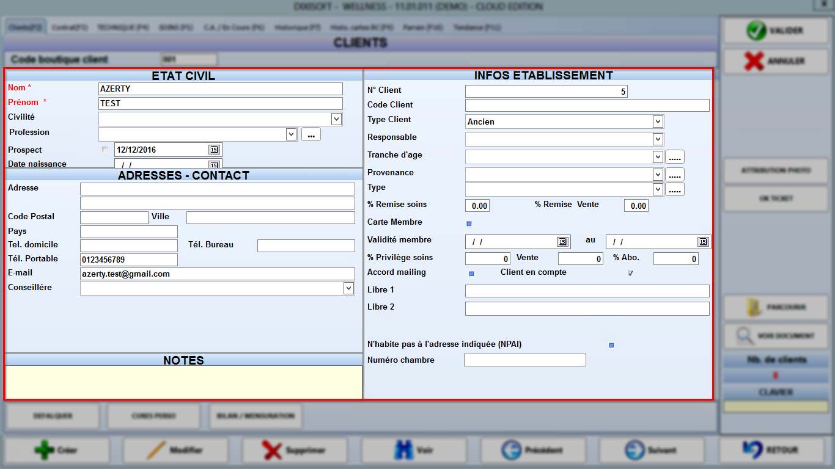Switch to the Contrat(F3) tab

tap(67, 27)
